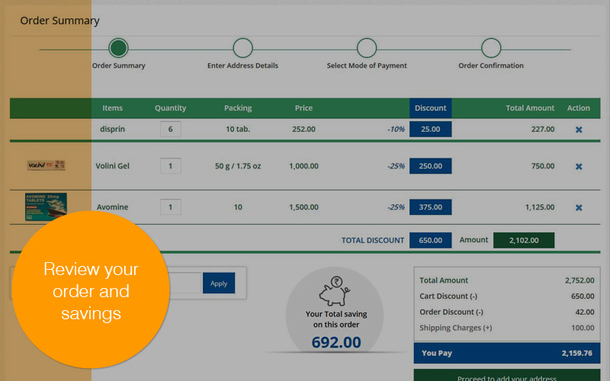Click the Order Summary step circle

click(118, 49)
